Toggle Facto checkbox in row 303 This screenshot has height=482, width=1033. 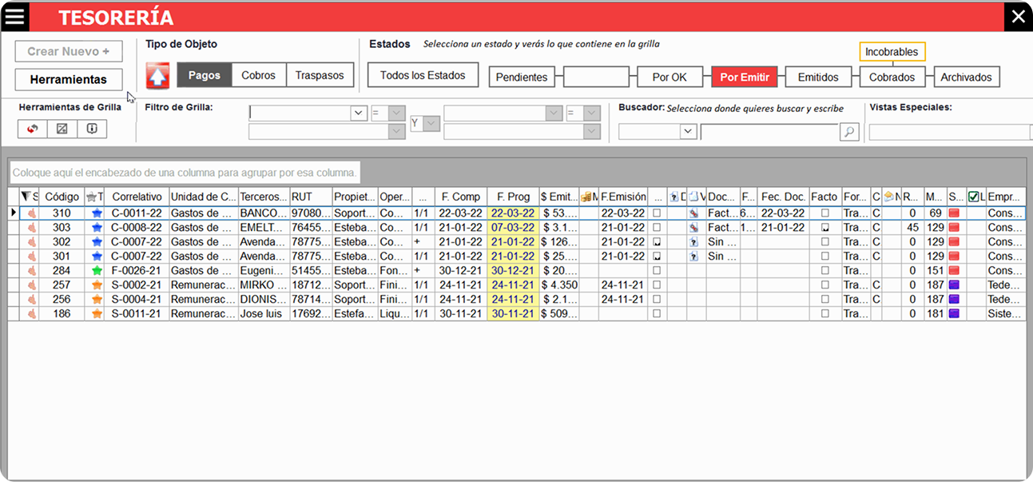(x=825, y=228)
